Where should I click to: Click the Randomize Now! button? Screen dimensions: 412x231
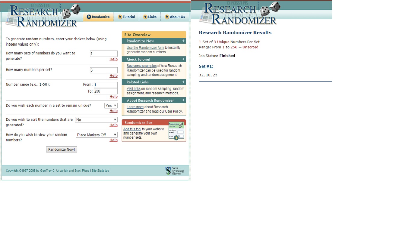point(62,149)
